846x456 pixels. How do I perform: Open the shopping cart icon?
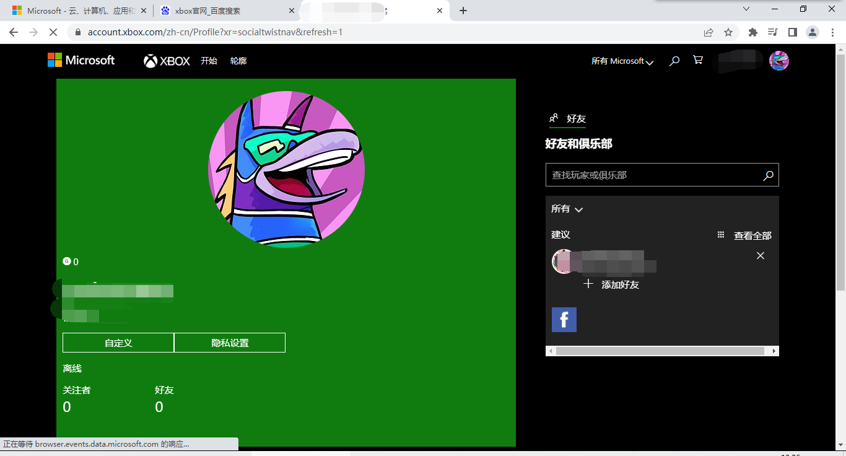(x=697, y=60)
